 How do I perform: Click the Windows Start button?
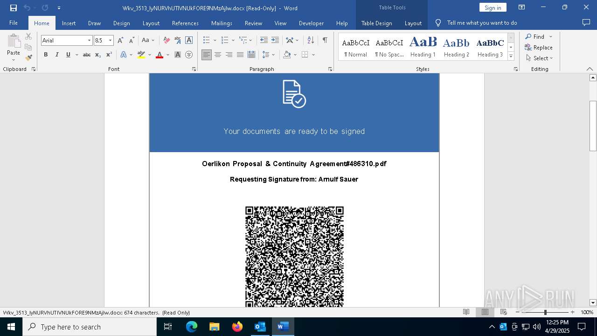(x=11, y=327)
